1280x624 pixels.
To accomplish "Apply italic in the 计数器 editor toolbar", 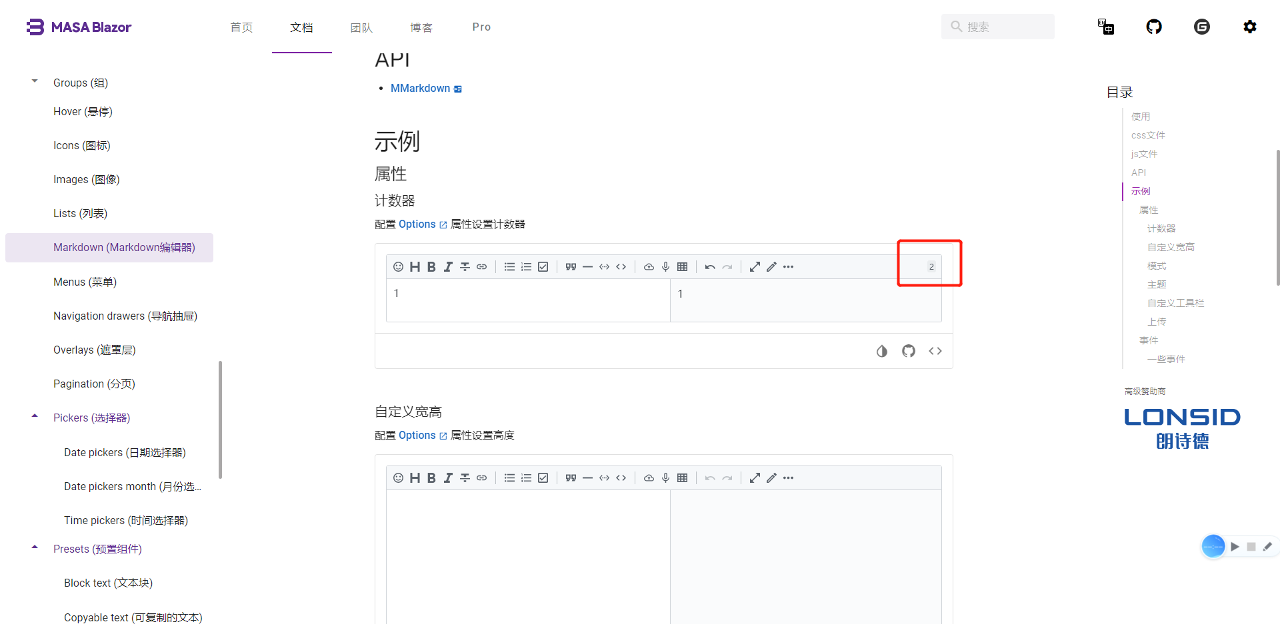I will (x=448, y=267).
